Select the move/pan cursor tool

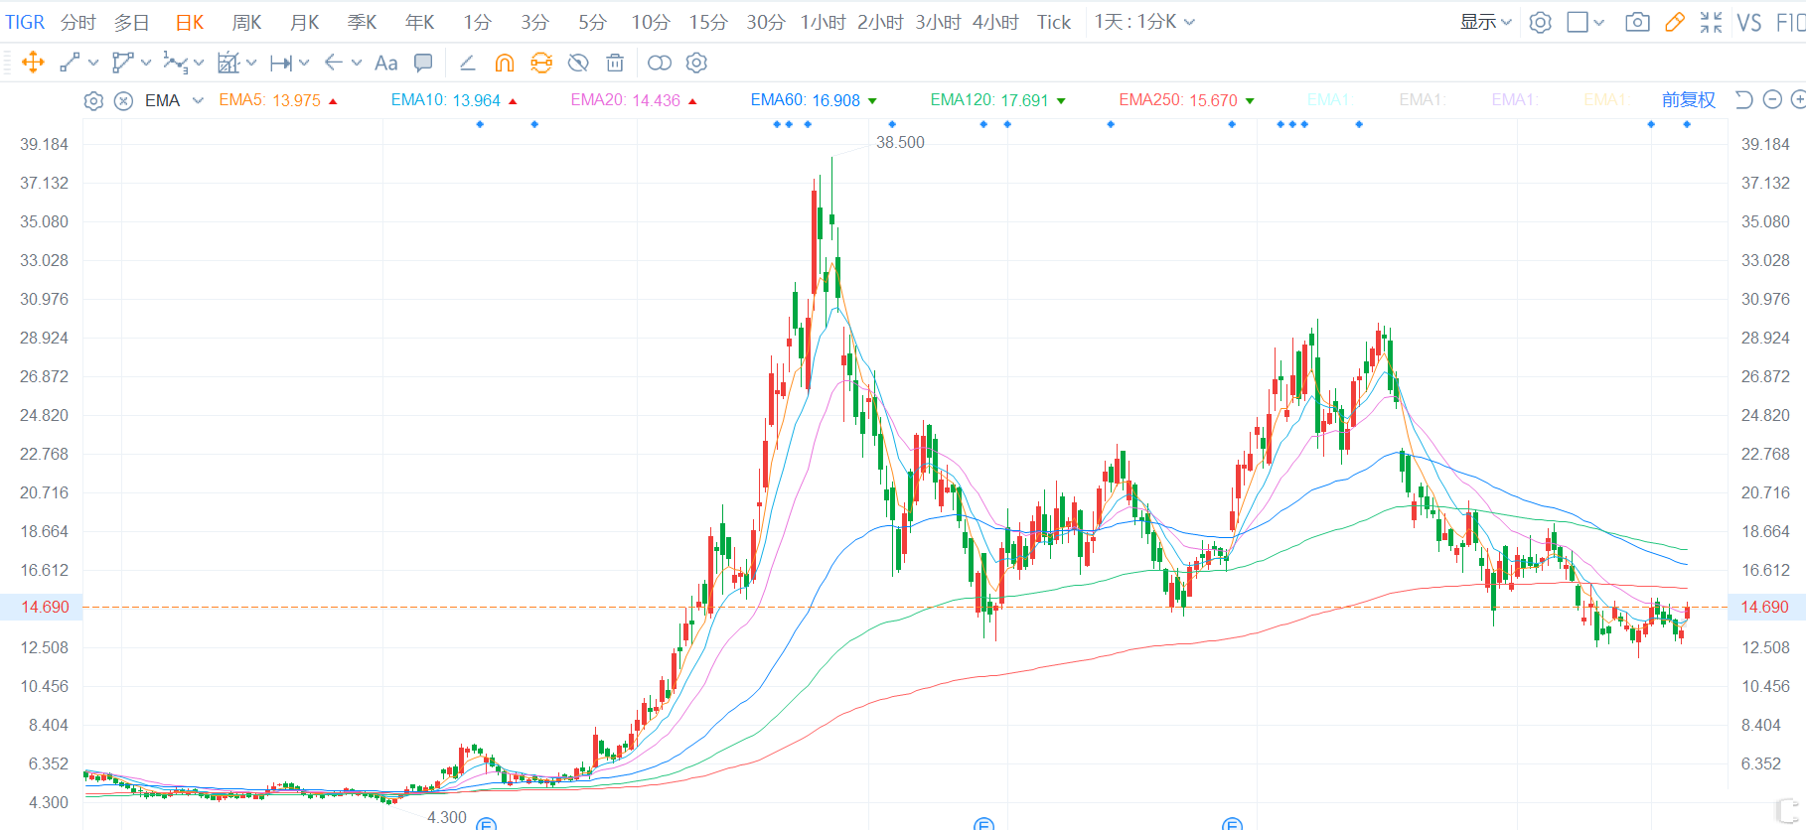point(33,63)
